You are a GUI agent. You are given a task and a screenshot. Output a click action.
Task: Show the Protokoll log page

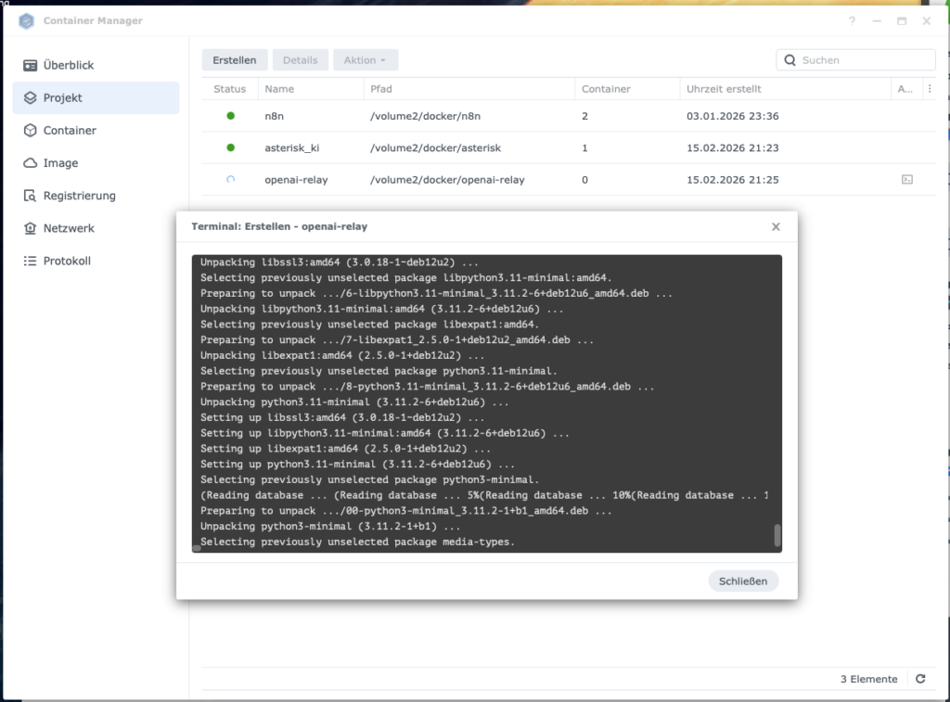click(x=67, y=261)
